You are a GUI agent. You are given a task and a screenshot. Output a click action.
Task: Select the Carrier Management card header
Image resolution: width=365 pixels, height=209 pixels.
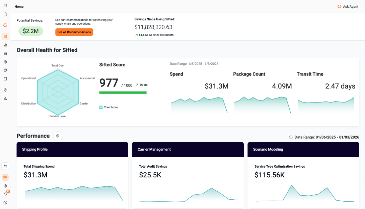pos(188,149)
